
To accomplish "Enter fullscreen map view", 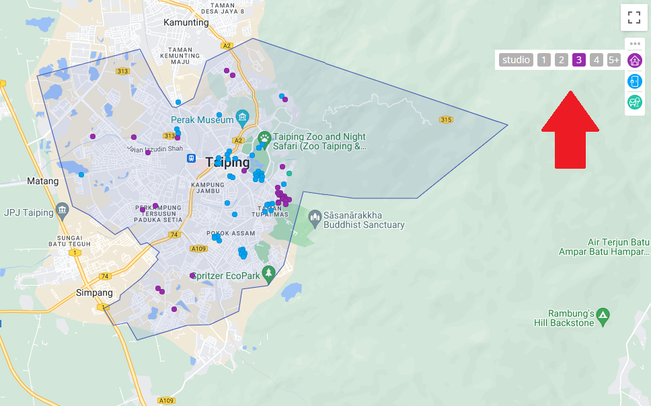I will coord(634,17).
